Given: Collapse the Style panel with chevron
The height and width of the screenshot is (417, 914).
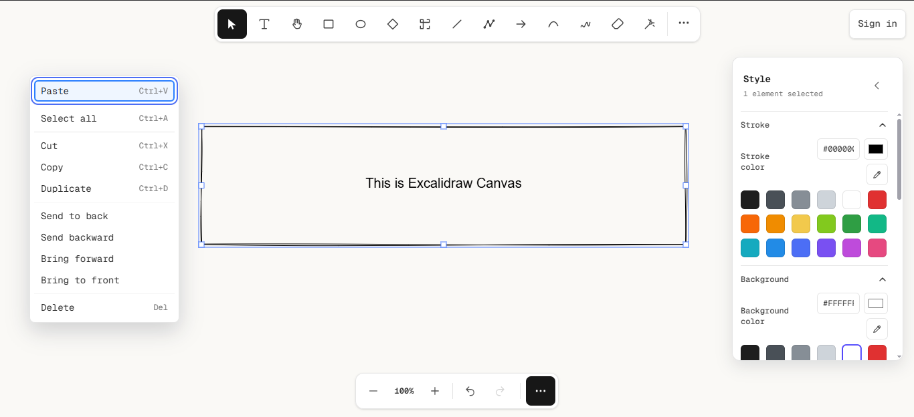Looking at the screenshot, I should (x=877, y=86).
